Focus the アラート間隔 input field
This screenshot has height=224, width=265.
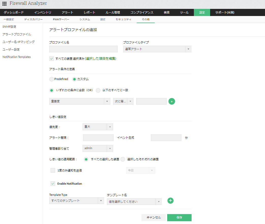click(x=98, y=138)
